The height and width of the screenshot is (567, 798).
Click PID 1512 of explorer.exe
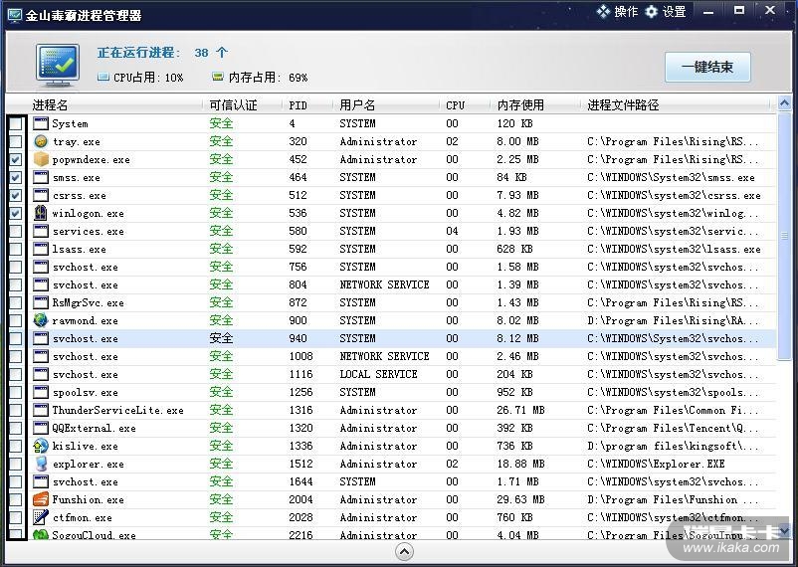tap(300, 464)
